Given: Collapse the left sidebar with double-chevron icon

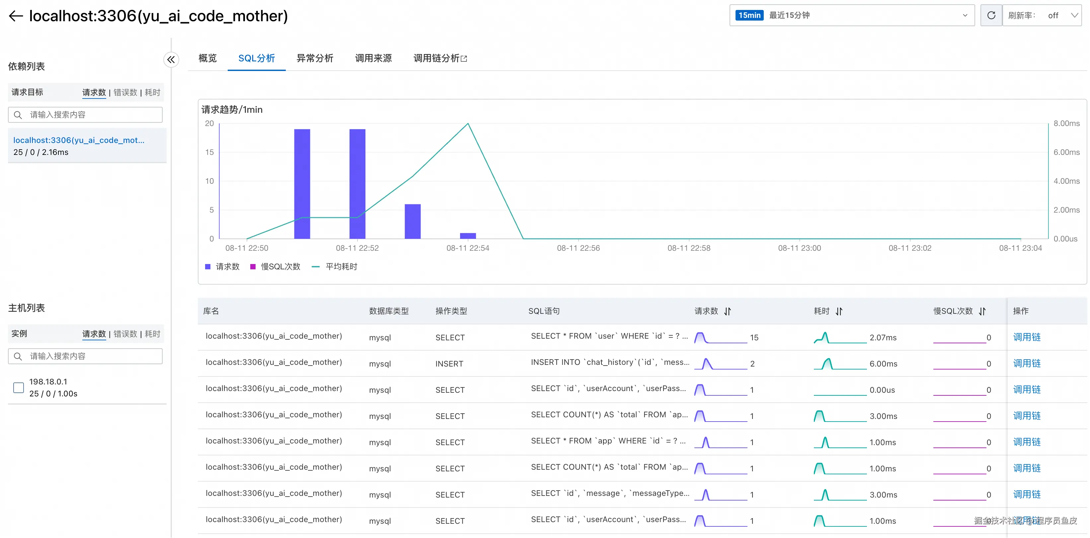Looking at the screenshot, I should [x=171, y=60].
